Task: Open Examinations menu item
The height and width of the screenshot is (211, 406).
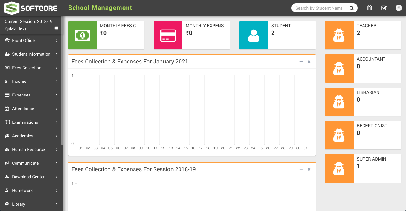Action: click(x=31, y=122)
